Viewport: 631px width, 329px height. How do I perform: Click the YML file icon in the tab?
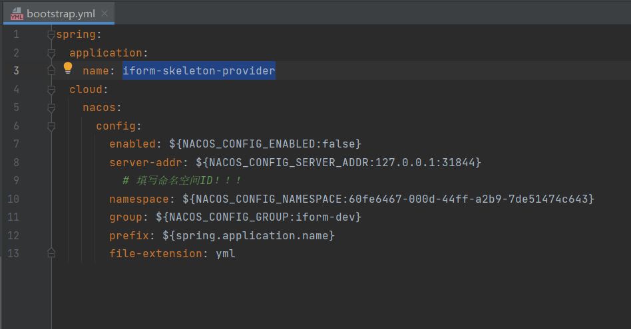(17, 14)
